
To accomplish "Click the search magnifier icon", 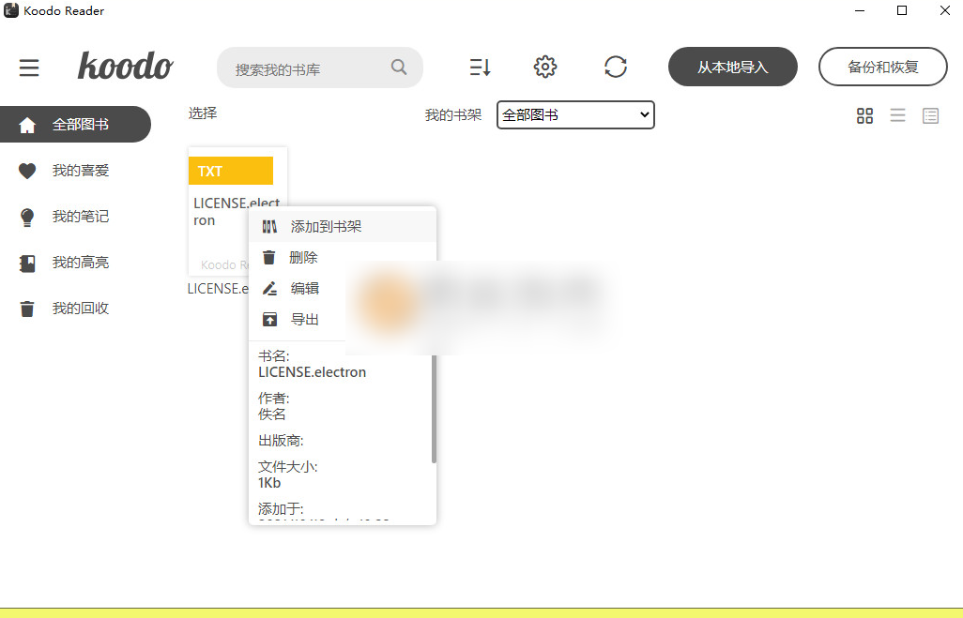I will point(398,67).
